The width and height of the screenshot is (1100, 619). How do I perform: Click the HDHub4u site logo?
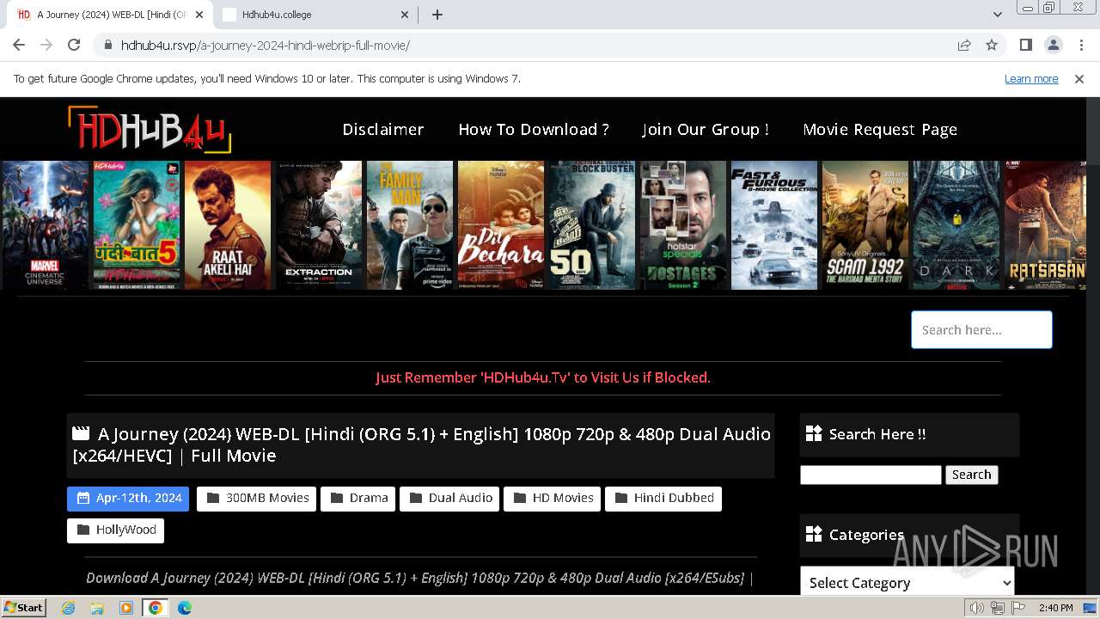click(x=150, y=129)
